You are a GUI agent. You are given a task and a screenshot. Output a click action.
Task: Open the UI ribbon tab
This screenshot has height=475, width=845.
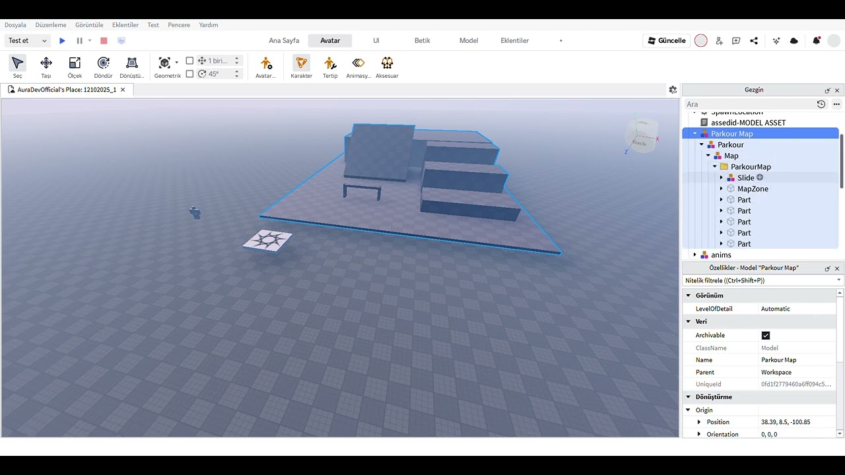(376, 41)
